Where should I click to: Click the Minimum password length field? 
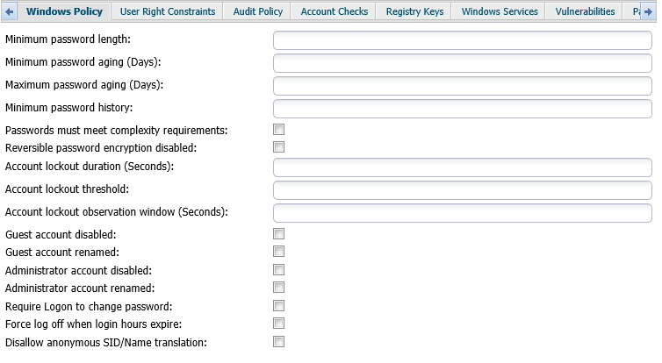462,40
